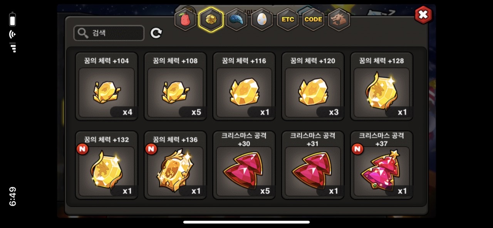The height and width of the screenshot is (228, 493).
Task: Pick the 꿈의 체력 +120 gem
Action: [x=313, y=86]
